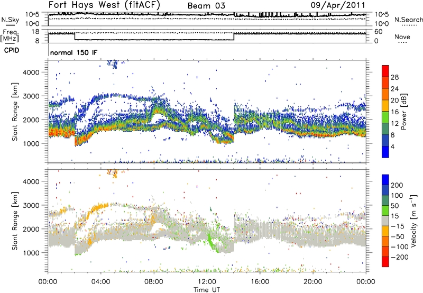Click '3000' on velocity panel range axis

tap(31, 205)
